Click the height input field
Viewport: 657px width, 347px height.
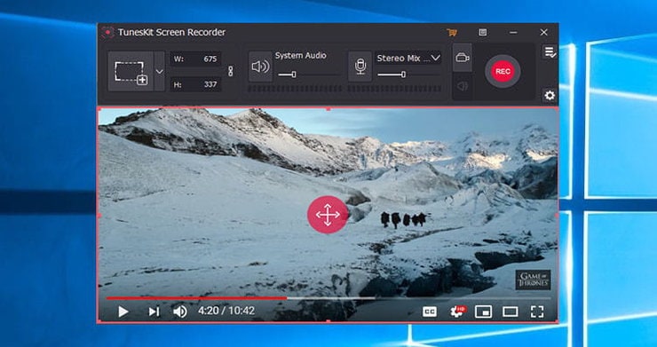[x=195, y=84]
